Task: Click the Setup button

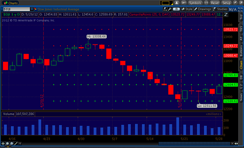Action: click(226, 3)
